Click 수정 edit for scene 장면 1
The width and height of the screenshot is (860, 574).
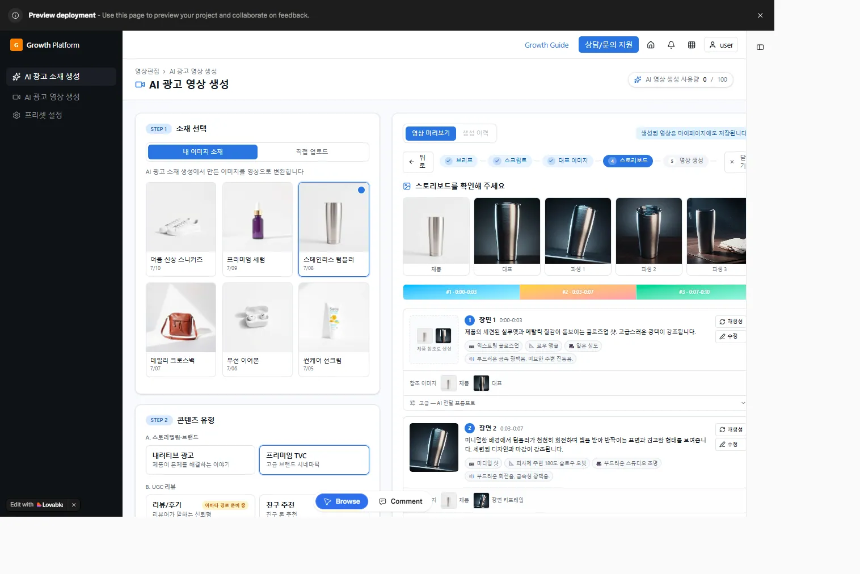(731, 336)
